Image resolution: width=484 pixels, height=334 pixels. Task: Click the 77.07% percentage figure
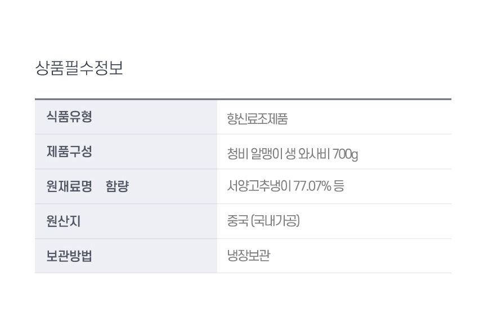click(x=312, y=186)
